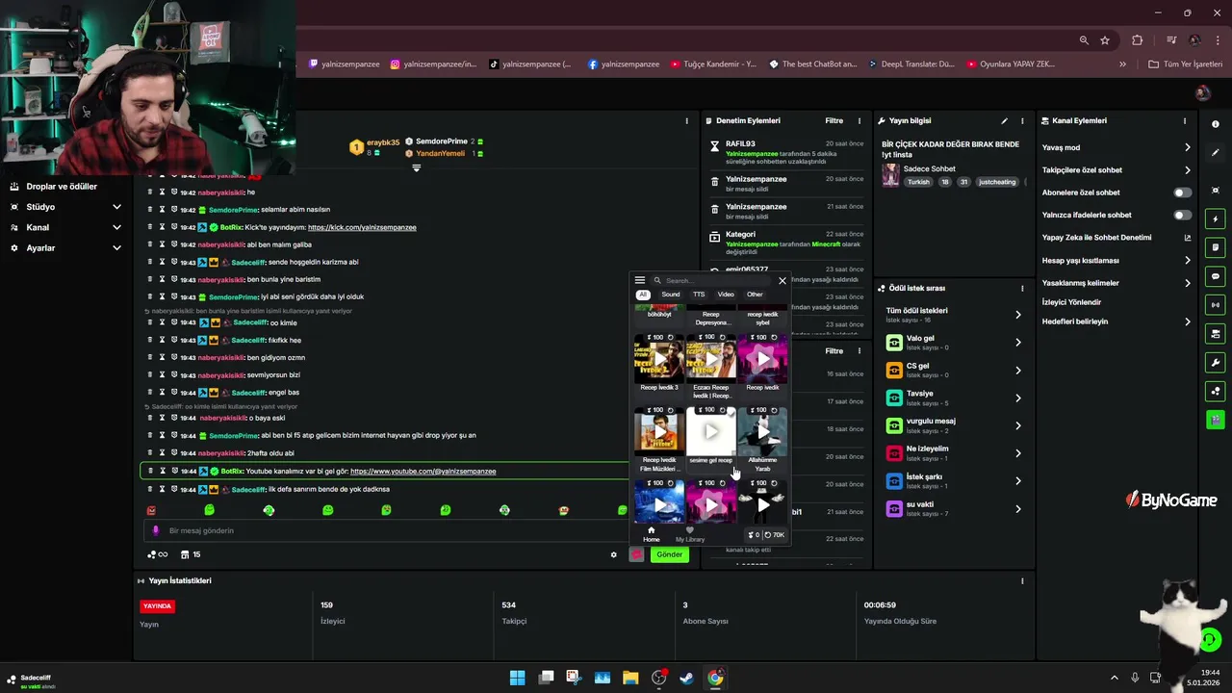Open File Explorer from taskbar
This screenshot has height=693, width=1232.
(x=630, y=678)
